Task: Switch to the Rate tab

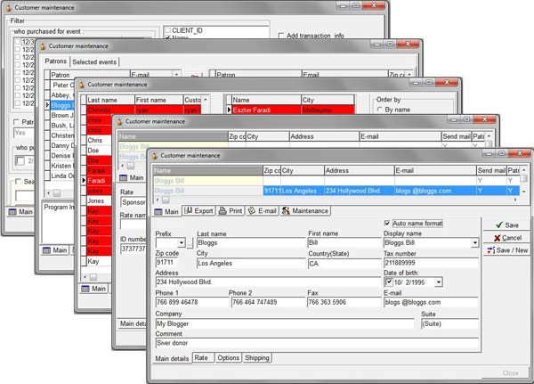Action: click(203, 357)
